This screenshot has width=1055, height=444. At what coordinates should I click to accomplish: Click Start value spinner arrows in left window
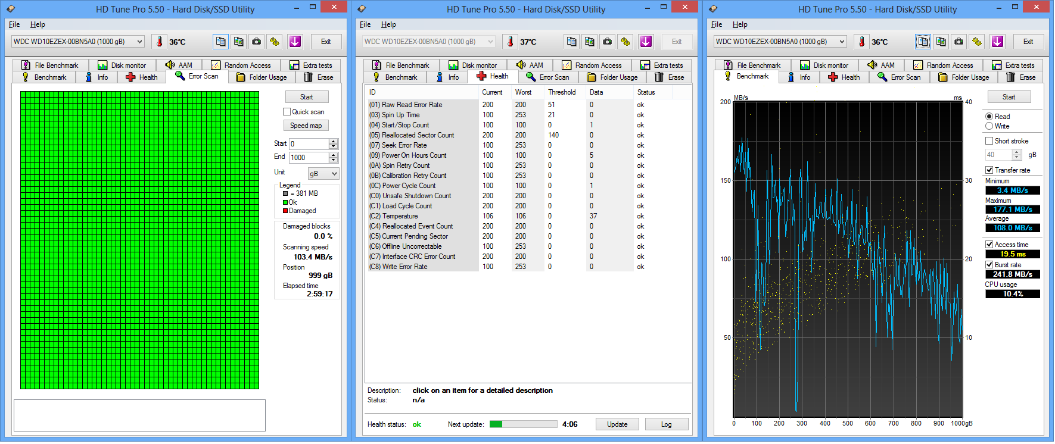[334, 144]
